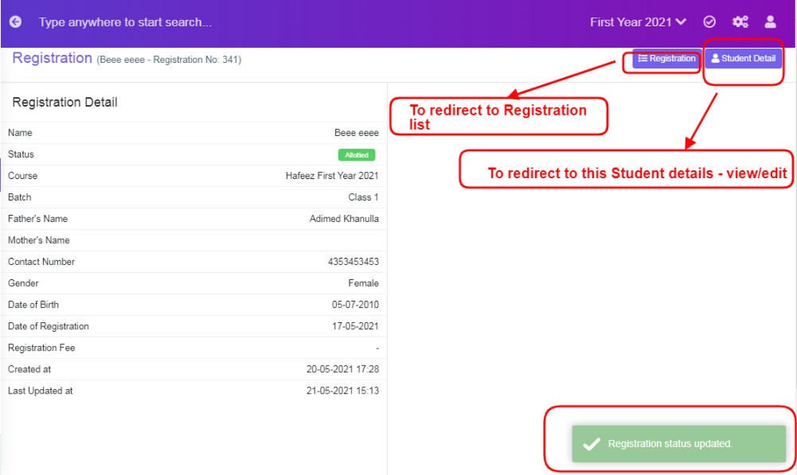Open the Student Detail button
Image resolution: width=797 pixels, height=475 pixels.
(743, 58)
